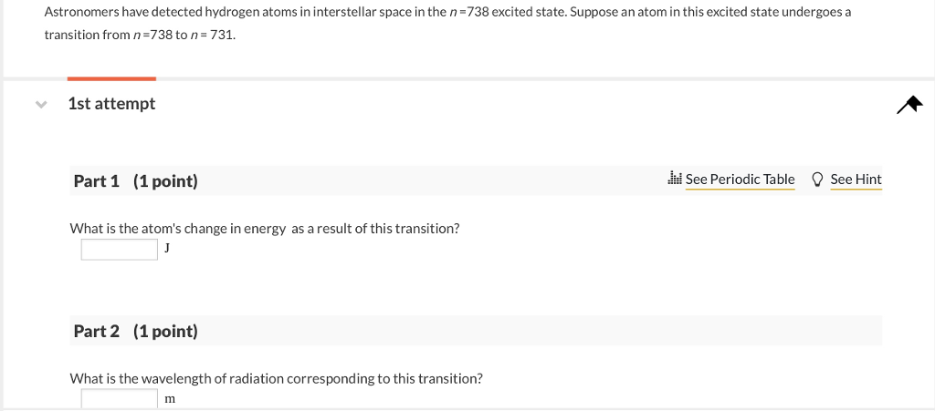This screenshot has width=935, height=411.
Task: Click the lightbulb hint icon
Action: pyautogui.click(x=817, y=180)
